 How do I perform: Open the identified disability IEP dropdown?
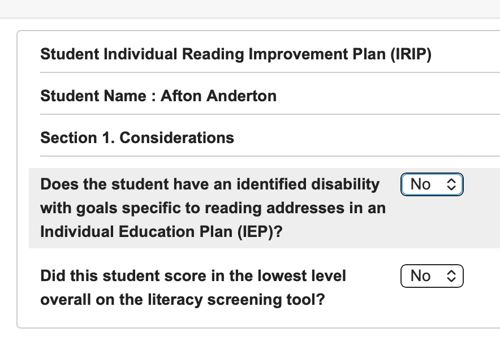432,184
